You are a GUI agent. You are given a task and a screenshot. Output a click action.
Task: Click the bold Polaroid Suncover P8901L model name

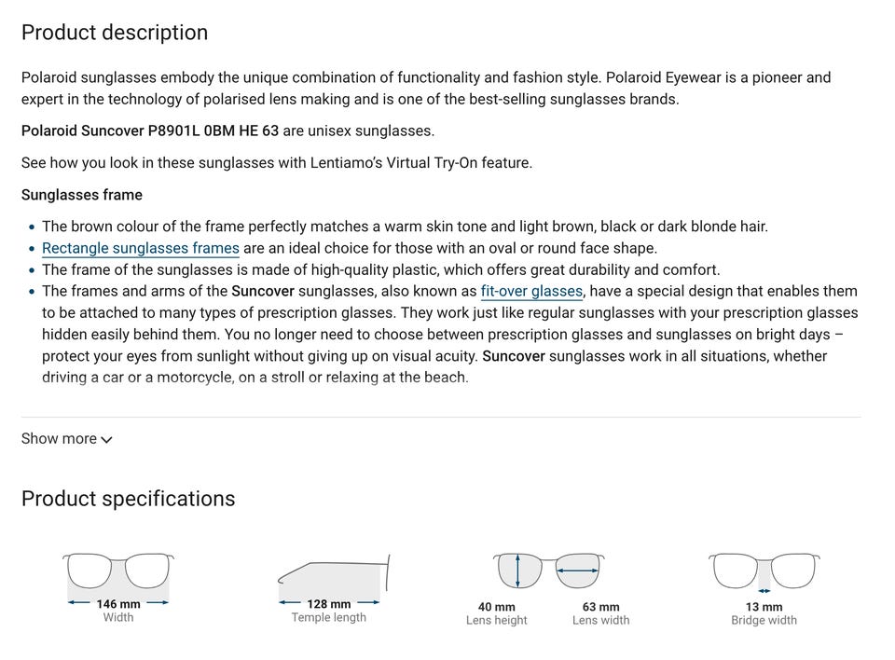click(150, 131)
